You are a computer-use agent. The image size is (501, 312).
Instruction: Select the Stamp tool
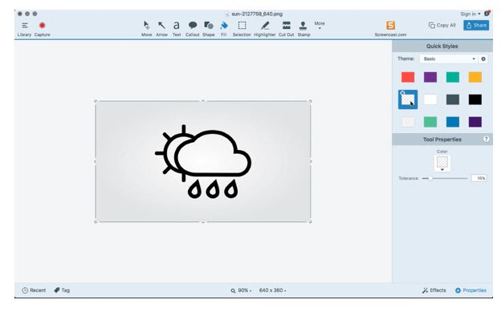[303, 28]
